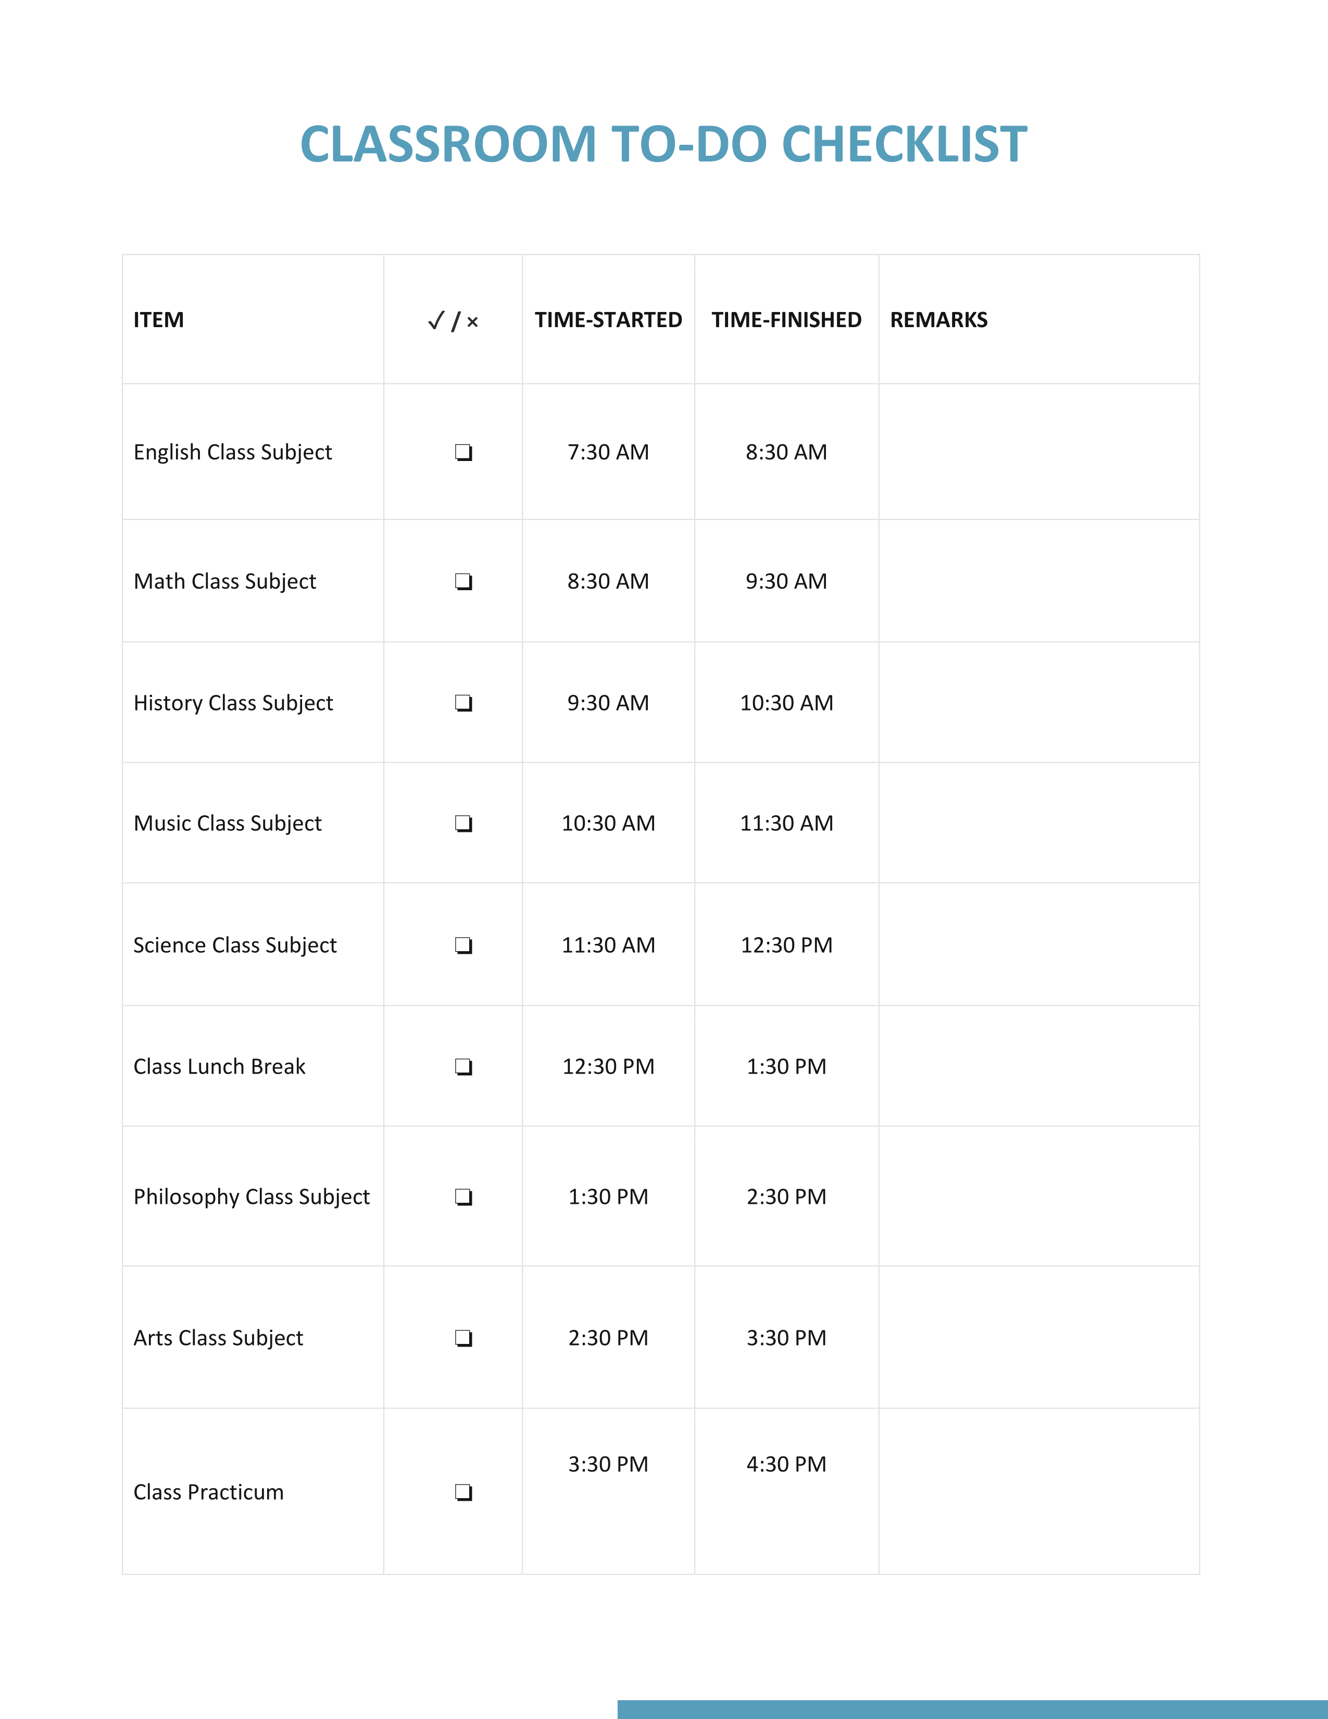Image resolution: width=1328 pixels, height=1719 pixels.
Task: Check the Arts Class Subject checkbox
Action: 463,1338
